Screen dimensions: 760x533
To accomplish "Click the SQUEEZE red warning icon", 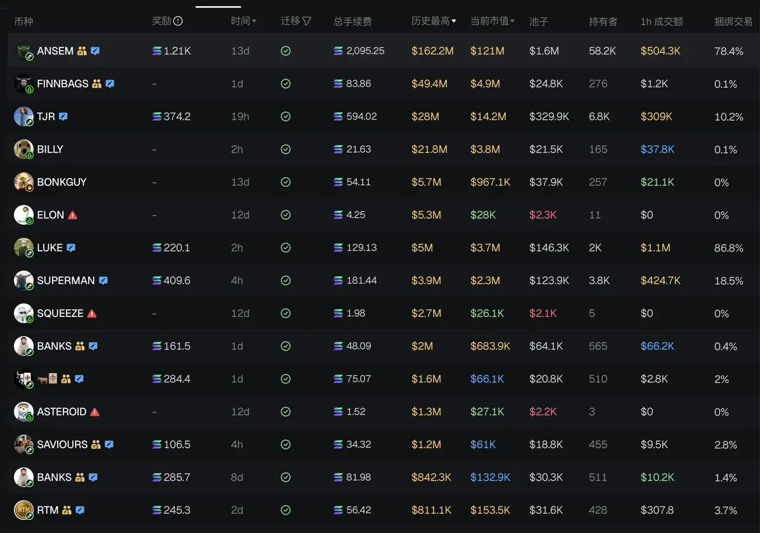I will click(x=92, y=314).
